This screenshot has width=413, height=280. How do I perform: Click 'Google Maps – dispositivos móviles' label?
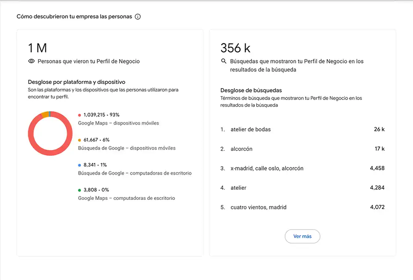(x=119, y=123)
